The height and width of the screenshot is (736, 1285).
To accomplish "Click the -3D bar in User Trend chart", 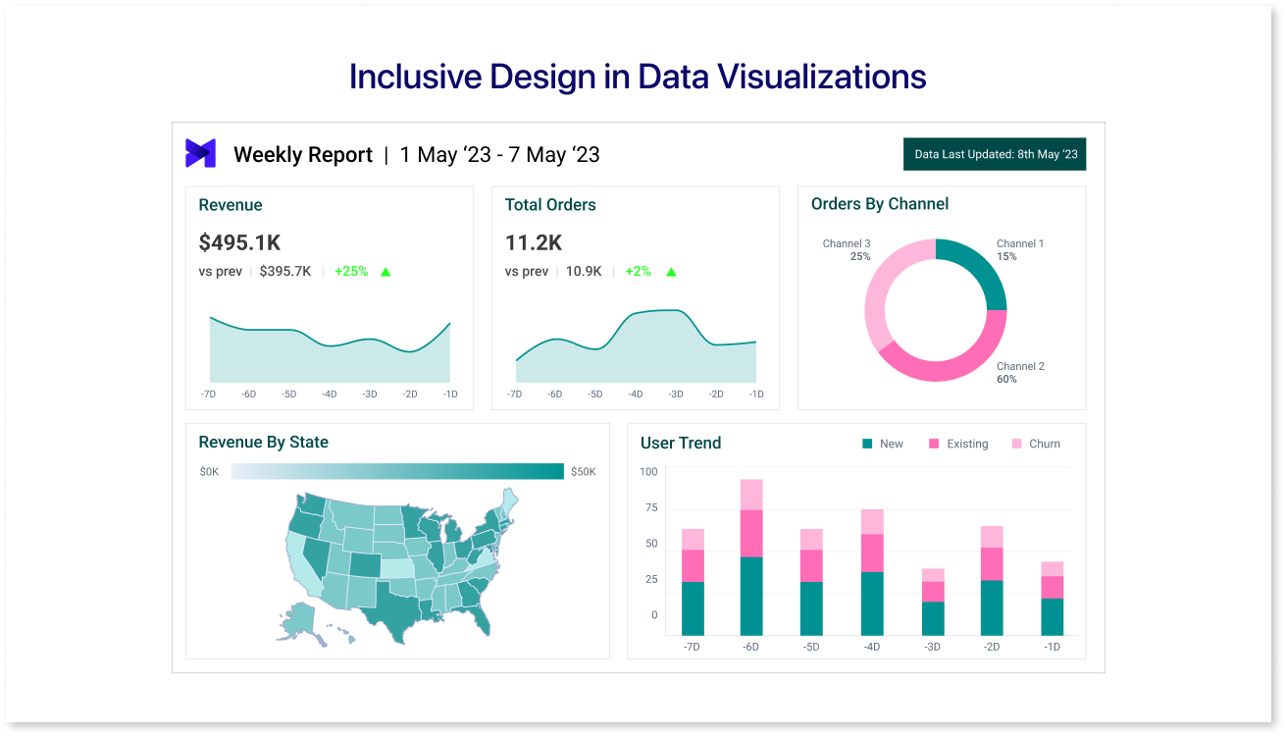I will coord(934,602).
